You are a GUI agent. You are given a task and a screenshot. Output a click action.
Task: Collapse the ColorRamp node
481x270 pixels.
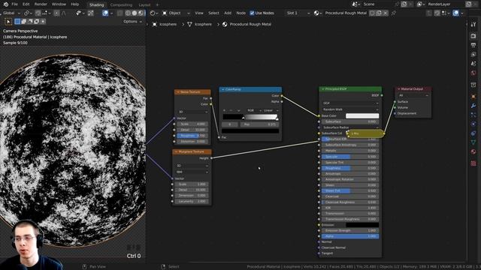[222, 89]
